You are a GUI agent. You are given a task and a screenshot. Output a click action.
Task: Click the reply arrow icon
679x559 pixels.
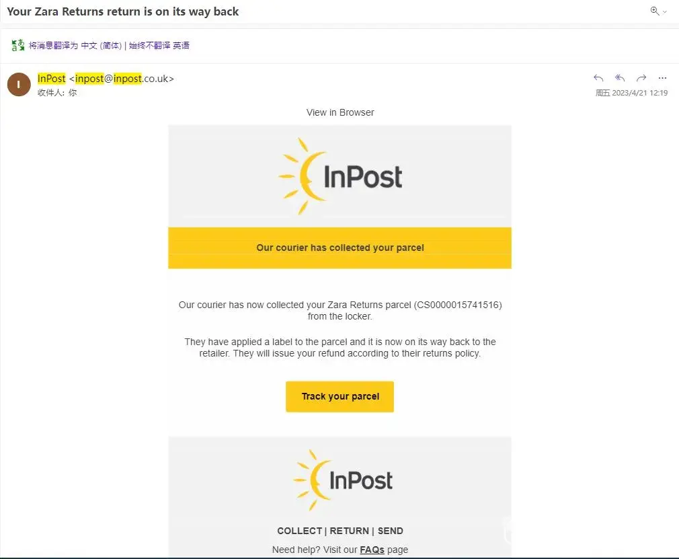click(x=598, y=78)
